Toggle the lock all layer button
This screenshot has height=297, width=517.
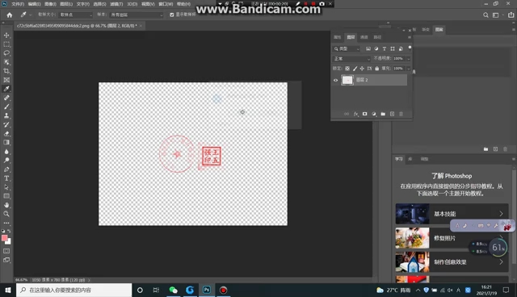[377, 69]
